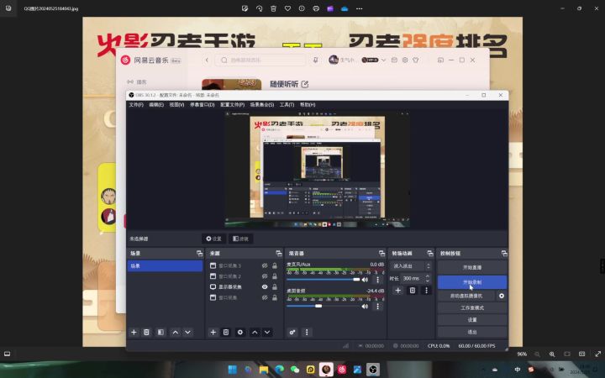
Task: Print the image with Photos printer icon
Action: (316, 8)
